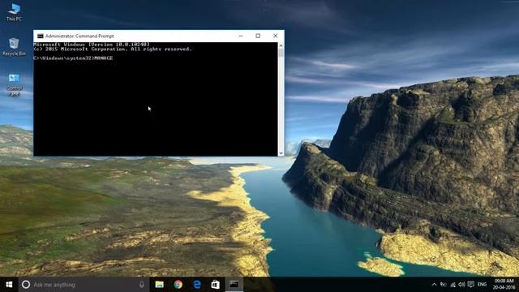Open the volume speaker tray icon
The width and height of the screenshot is (519, 292).
pyautogui.click(x=461, y=285)
